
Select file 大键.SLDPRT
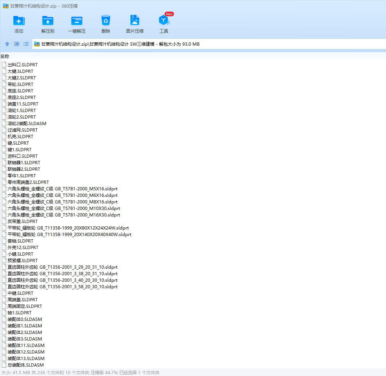[20, 71]
